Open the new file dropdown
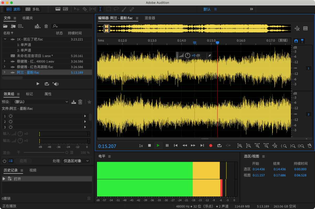The height and width of the screenshot is (209, 315). (21, 26)
